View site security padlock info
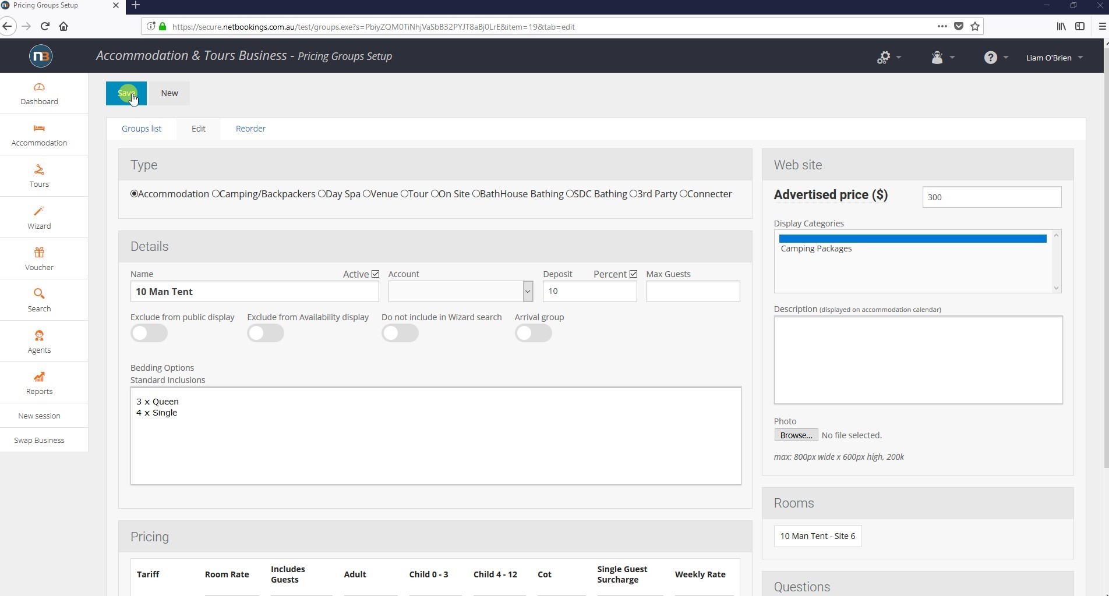The width and height of the screenshot is (1109, 596). (163, 26)
